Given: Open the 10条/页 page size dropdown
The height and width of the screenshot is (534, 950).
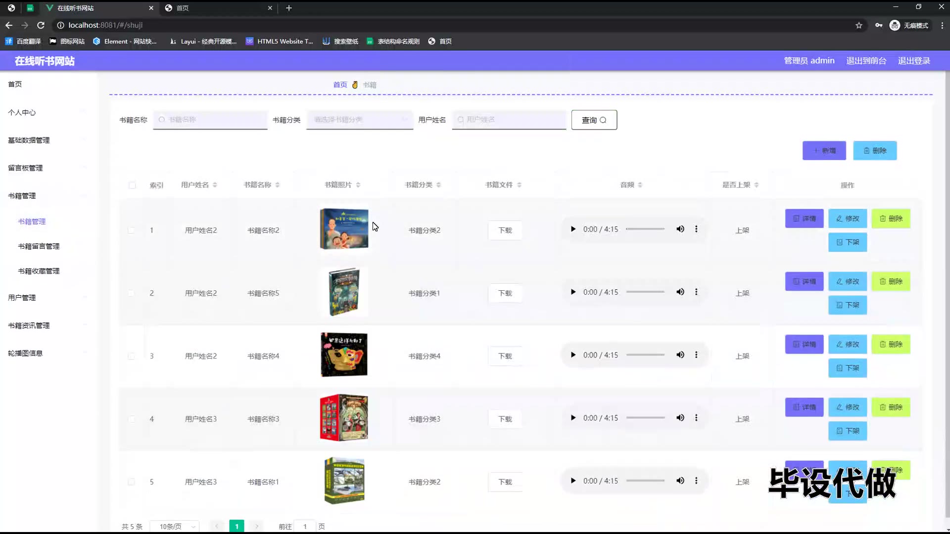Looking at the screenshot, I should (174, 527).
